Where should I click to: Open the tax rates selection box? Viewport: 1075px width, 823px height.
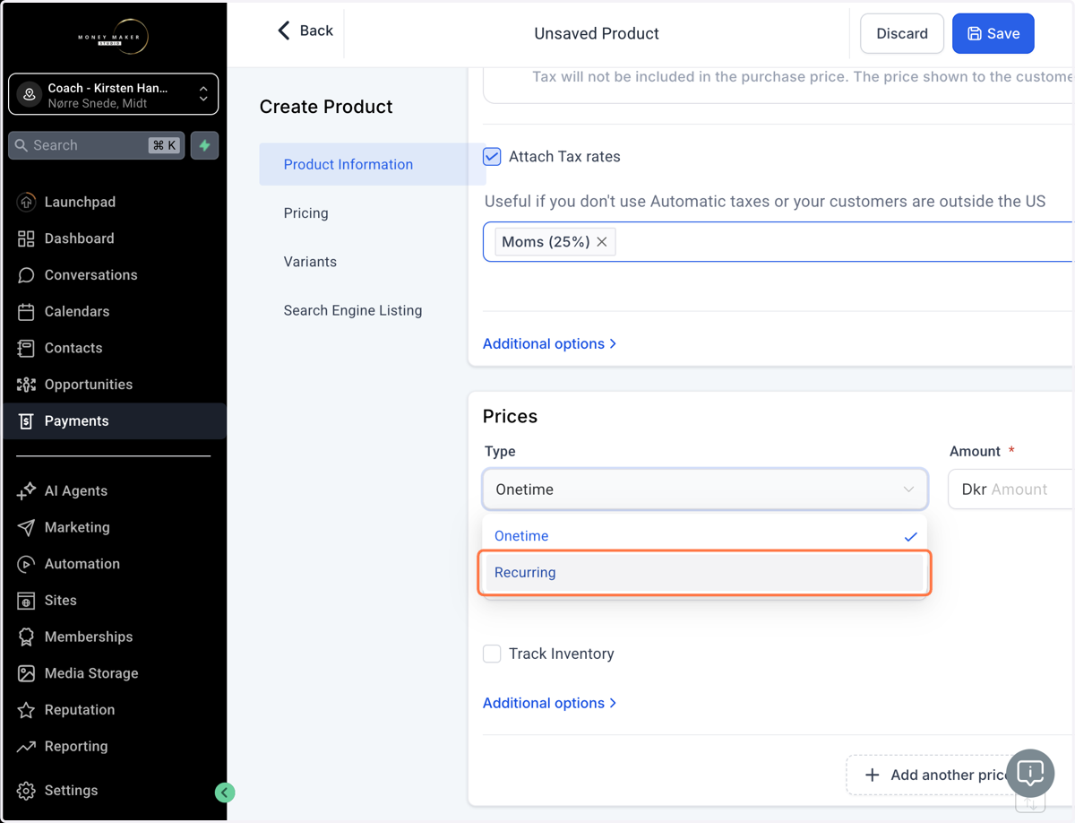pyautogui.click(x=778, y=242)
